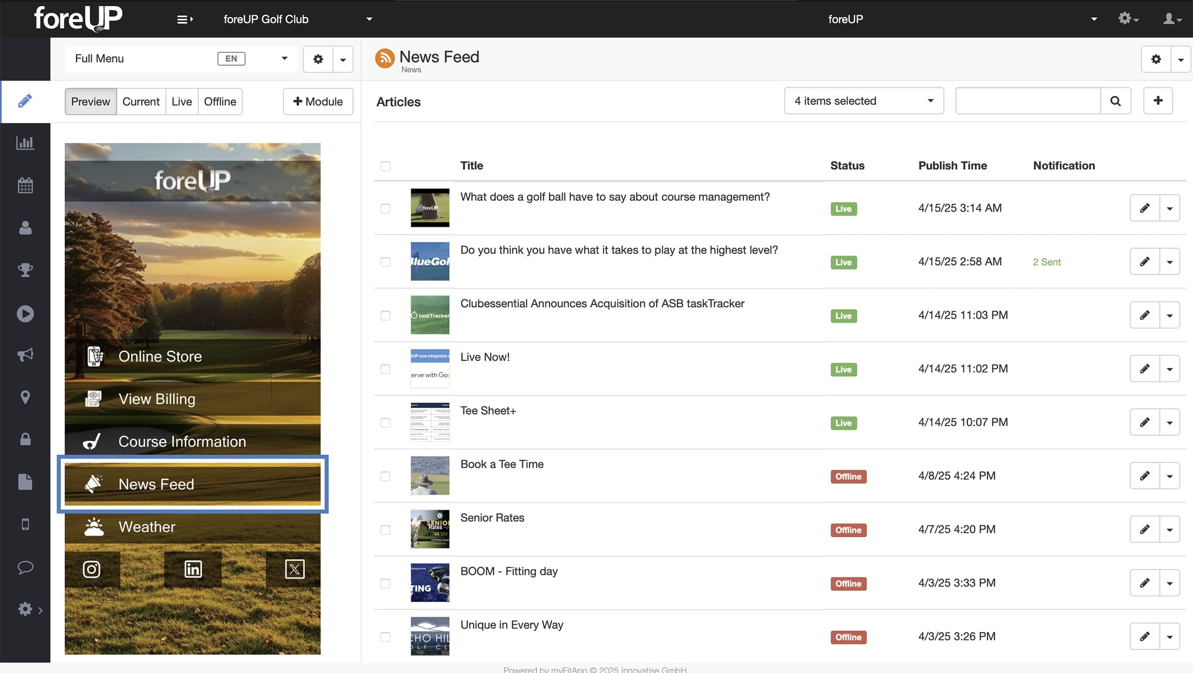1193x673 pixels.
Task: Check the 'Tee Sheet+' article row
Action: pos(385,423)
